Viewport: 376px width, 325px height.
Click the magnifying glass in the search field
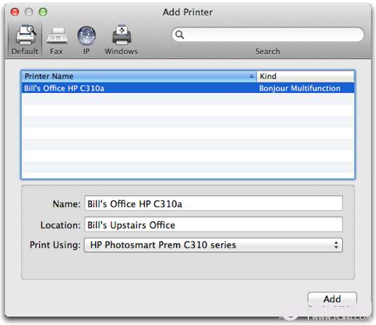tap(179, 35)
